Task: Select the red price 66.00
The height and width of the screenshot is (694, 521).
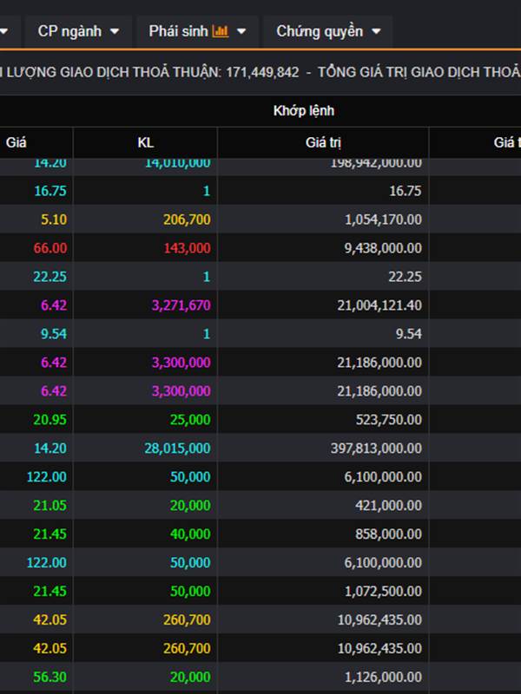Action: 50,248
